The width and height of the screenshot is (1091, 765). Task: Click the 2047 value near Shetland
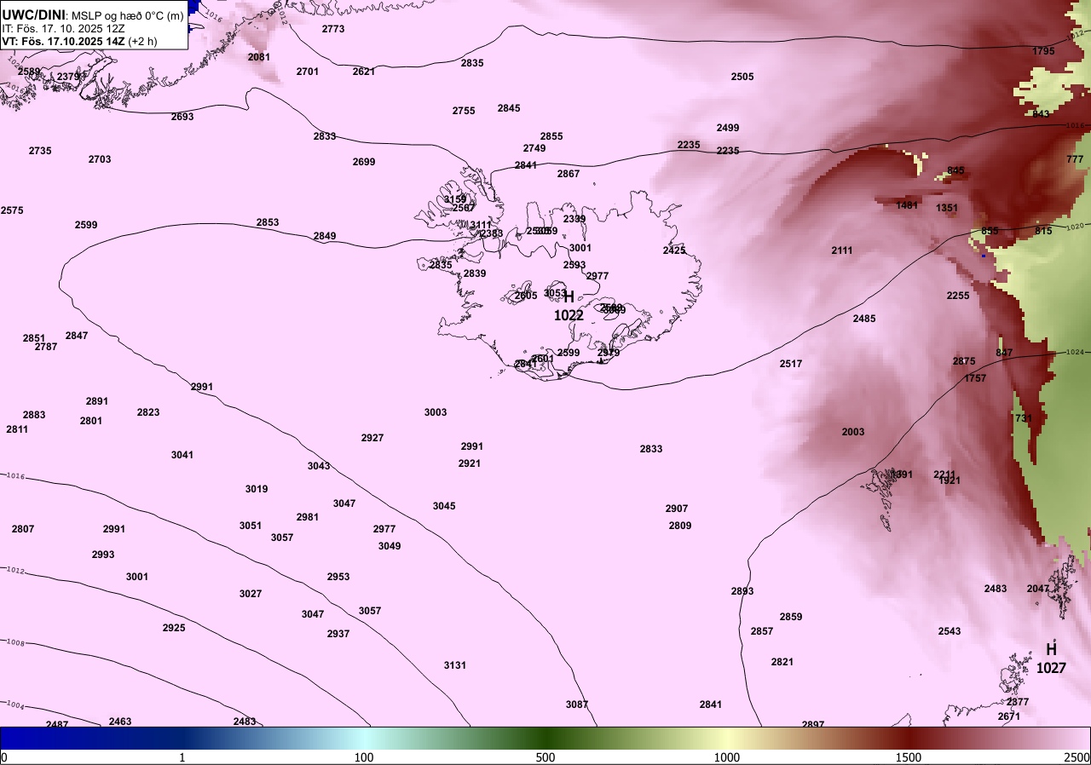coord(1038,589)
